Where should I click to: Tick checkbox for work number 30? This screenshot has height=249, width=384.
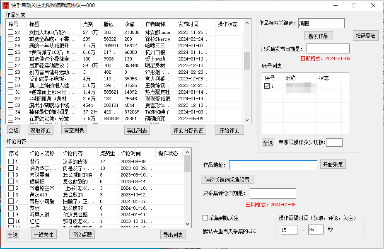point(11,85)
